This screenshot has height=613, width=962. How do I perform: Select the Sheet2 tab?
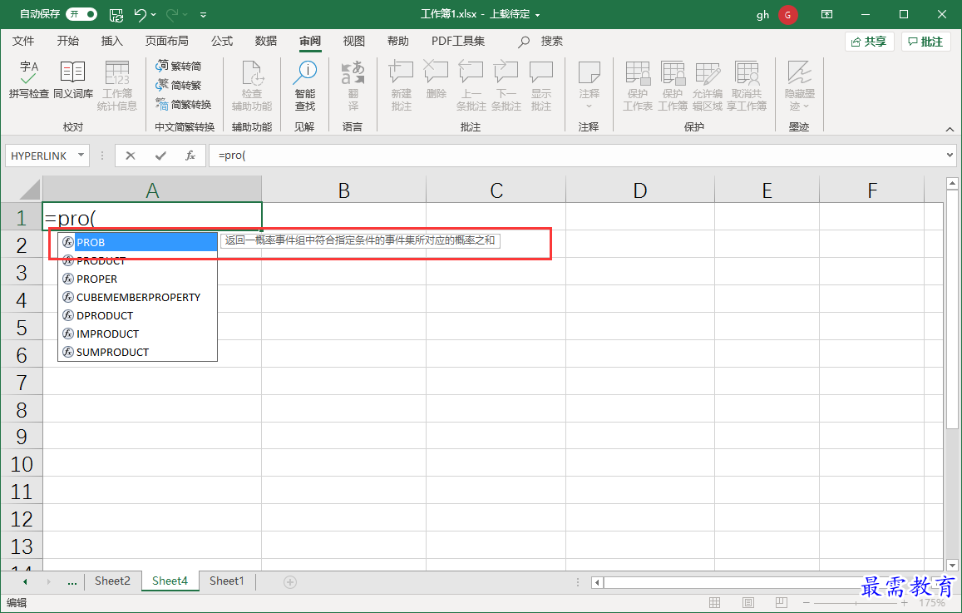click(112, 581)
